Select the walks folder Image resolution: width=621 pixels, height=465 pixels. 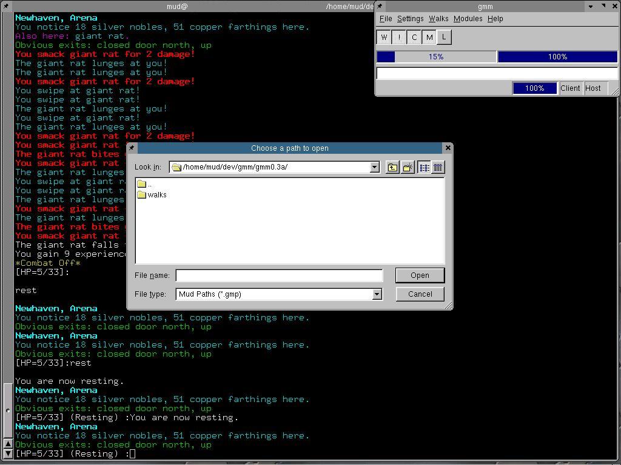pyautogui.click(x=156, y=195)
